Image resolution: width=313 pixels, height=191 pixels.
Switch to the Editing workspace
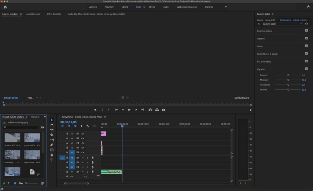[x=125, y=7]
